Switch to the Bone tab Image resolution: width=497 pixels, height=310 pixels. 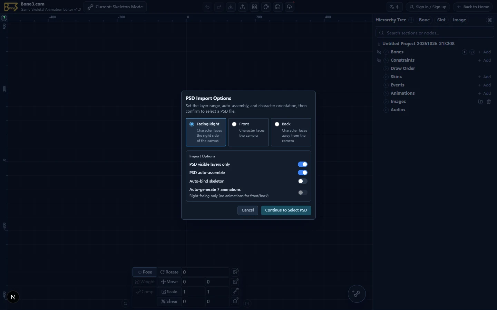click(x=424, y=20)
